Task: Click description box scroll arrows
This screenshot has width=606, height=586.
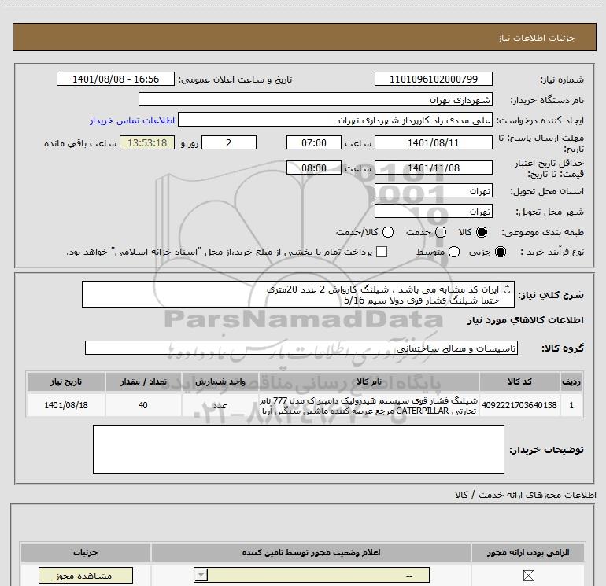Action: coord(508,289)
